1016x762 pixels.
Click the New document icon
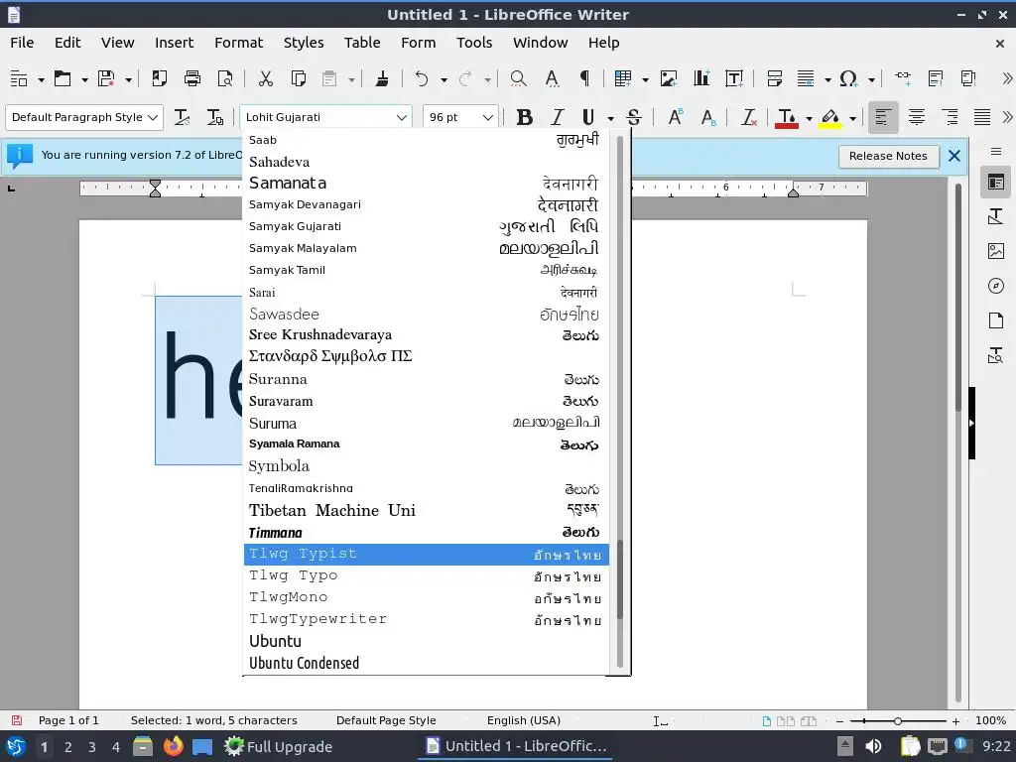point(19,78)
